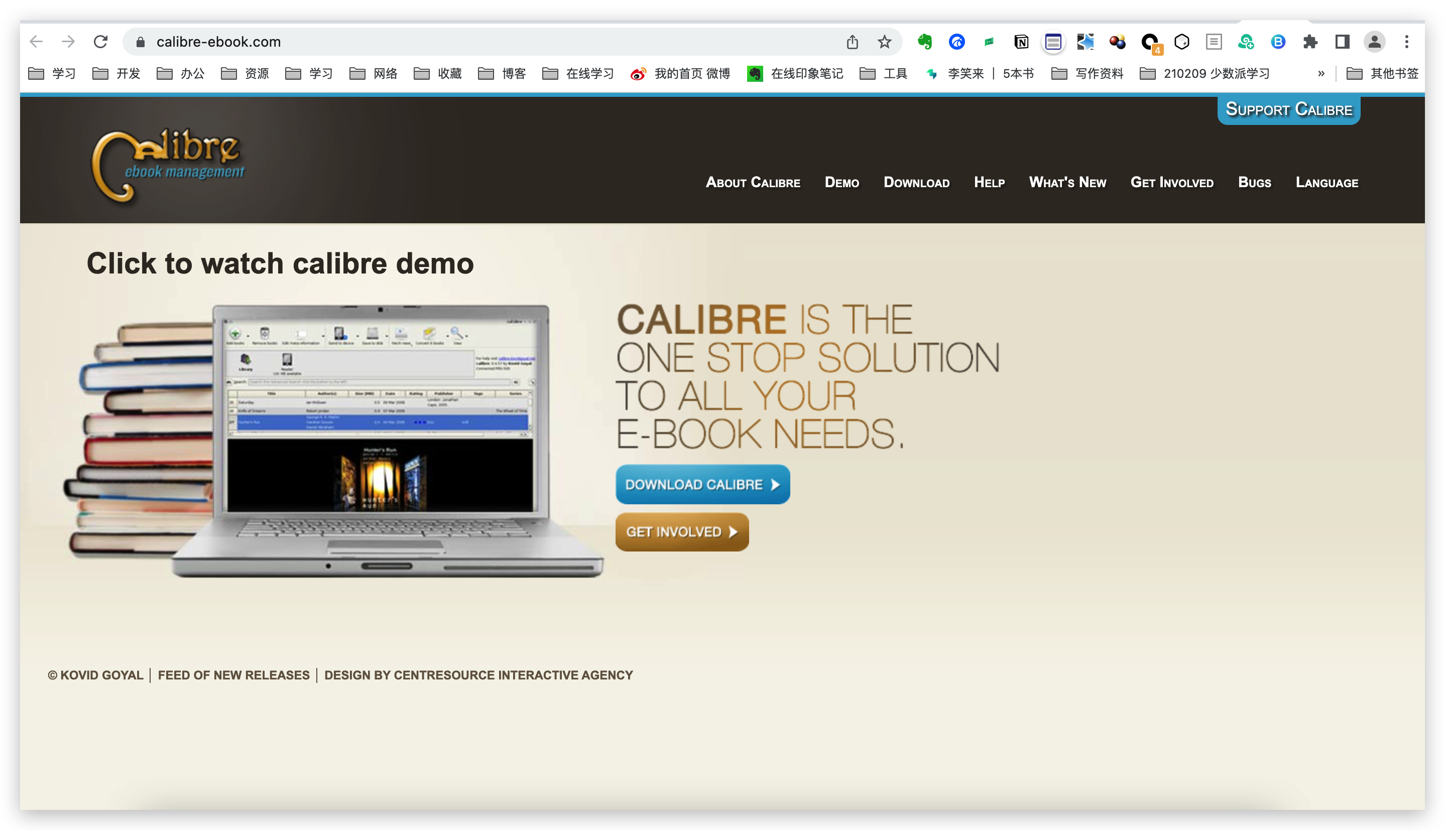
Task: Expand the 收藏 bookmarks folder
Action: 437,74
